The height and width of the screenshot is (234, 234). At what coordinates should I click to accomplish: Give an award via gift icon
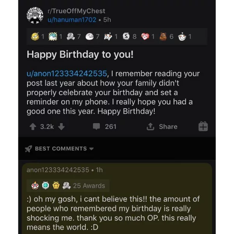(x=203, y=126)
